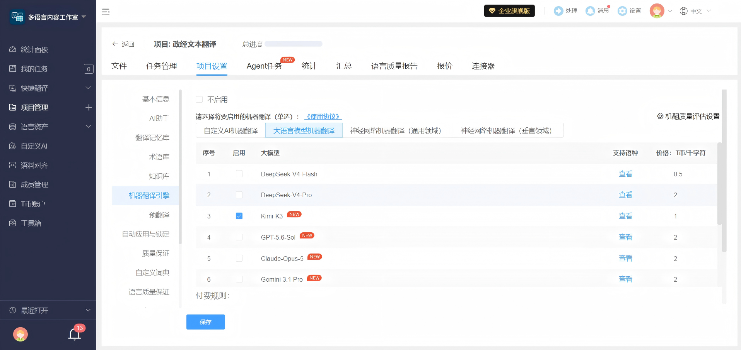Click the settings panel outer scrollbar
This screenshot has height=350, width=741.
(724, 171)
